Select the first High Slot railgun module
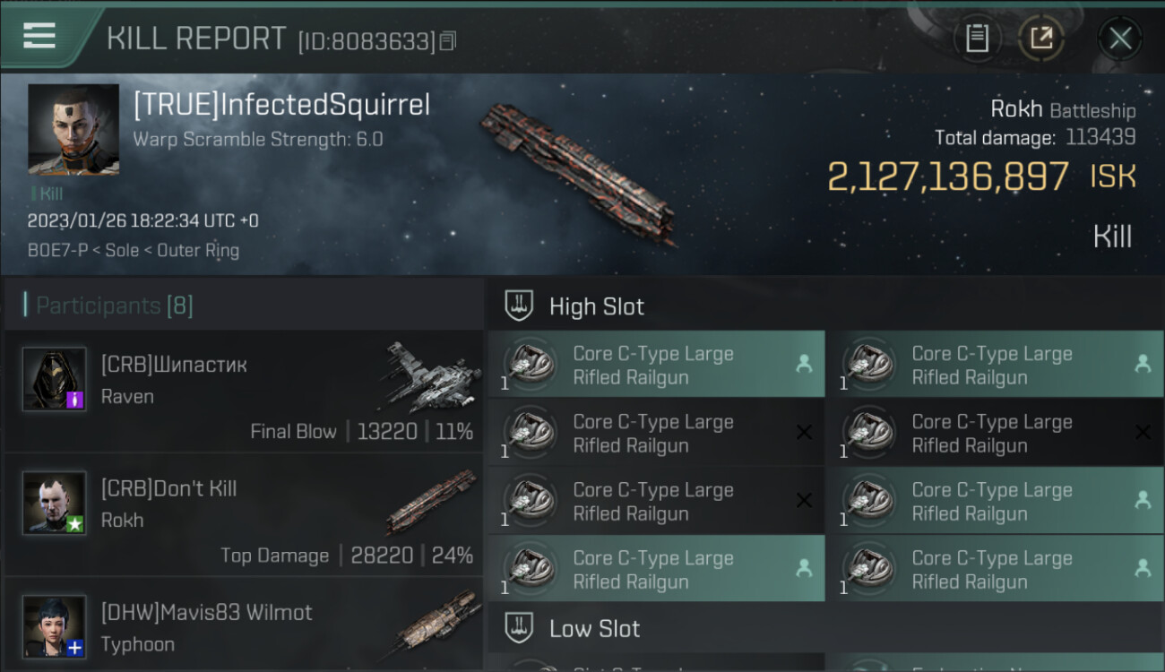1165x672 pixels. click(x=655, y=365)
